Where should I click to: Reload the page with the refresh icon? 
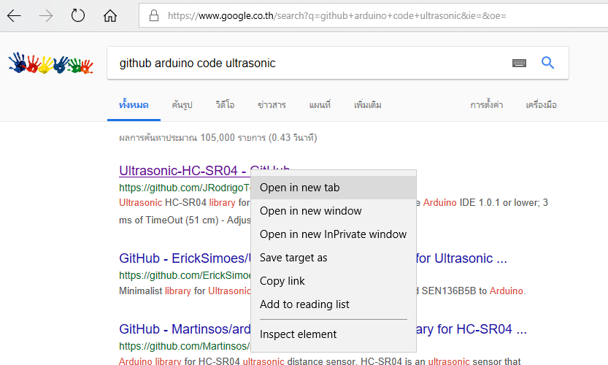point(78,15)
